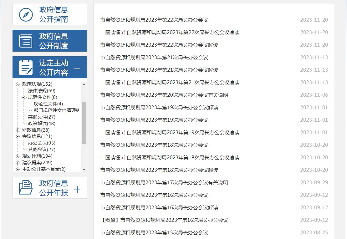Select 规范性文件(4) in the tree
The image size is (347, 239).
[x=48, y=104]
